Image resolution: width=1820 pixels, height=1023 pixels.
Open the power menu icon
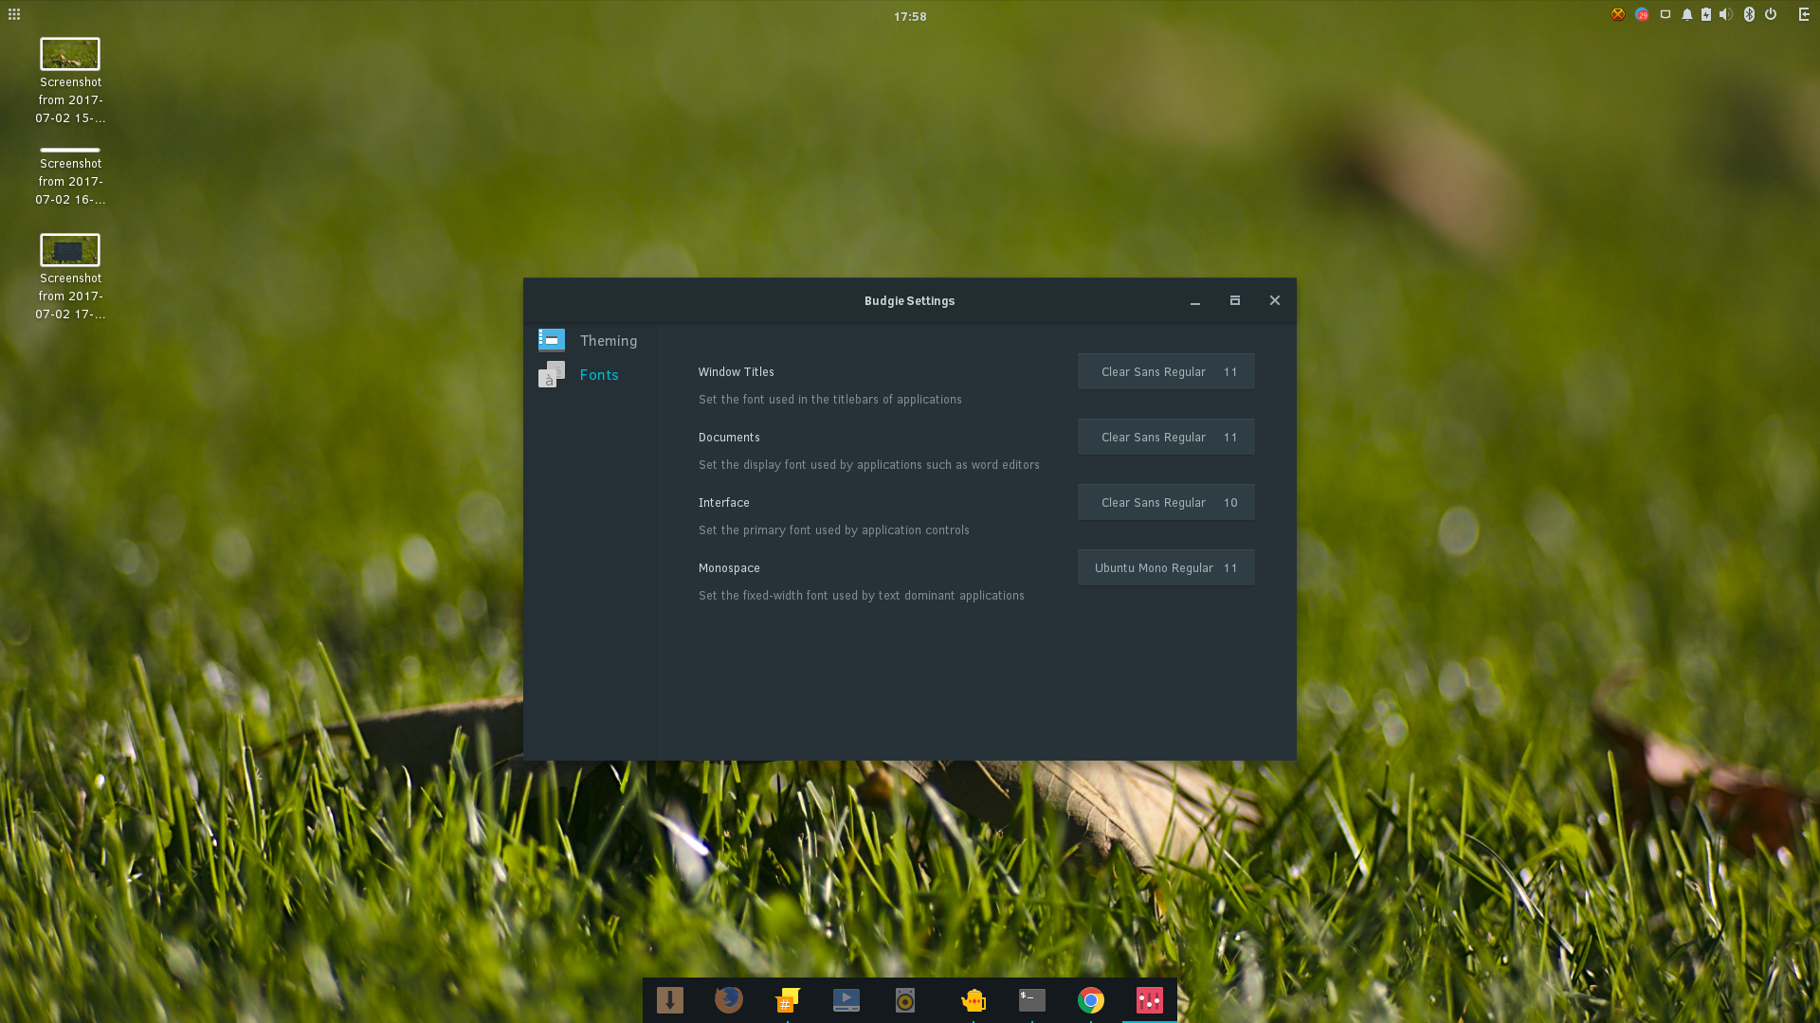(1771, 14)
